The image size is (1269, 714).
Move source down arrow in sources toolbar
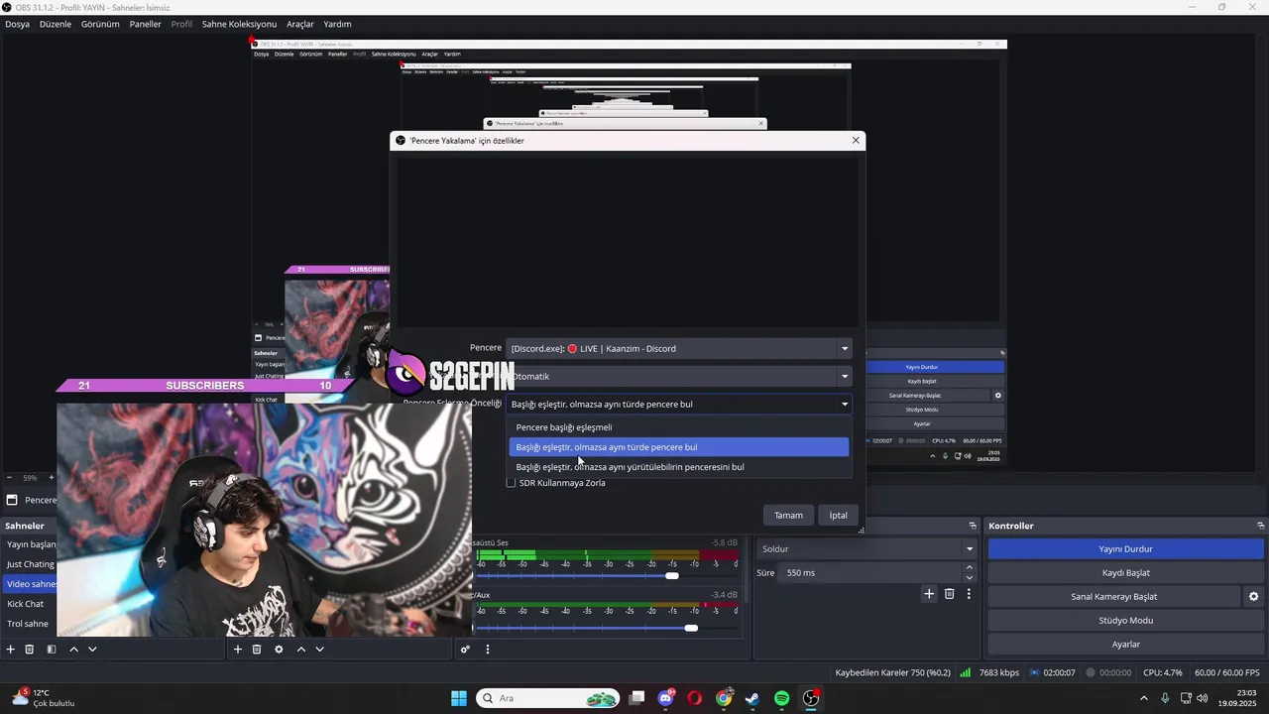pyautogui.click(x=319, y=650)
